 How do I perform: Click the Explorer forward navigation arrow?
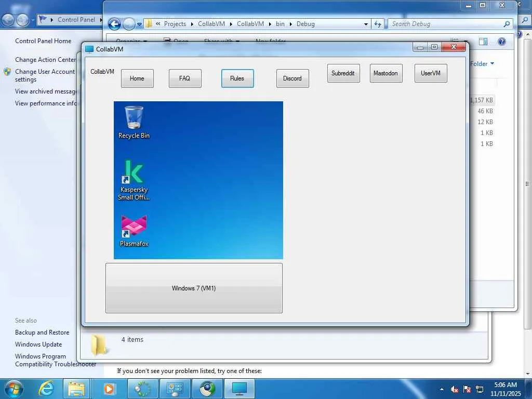[129, 24]
